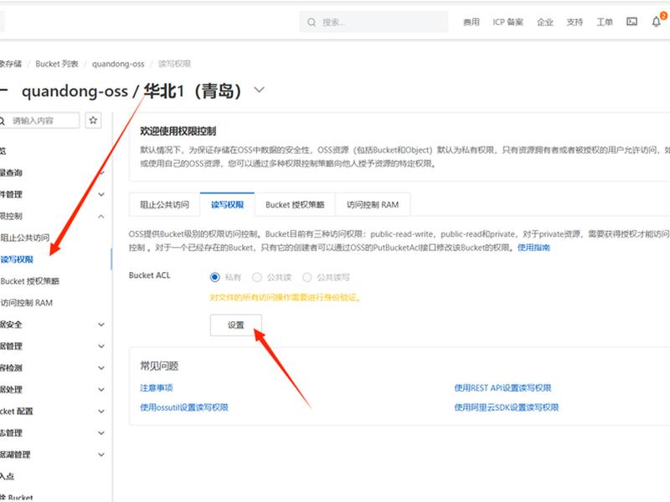Switch to the Bucket 授权策略 tab
The image size is (670, 502).
(295, 204)
